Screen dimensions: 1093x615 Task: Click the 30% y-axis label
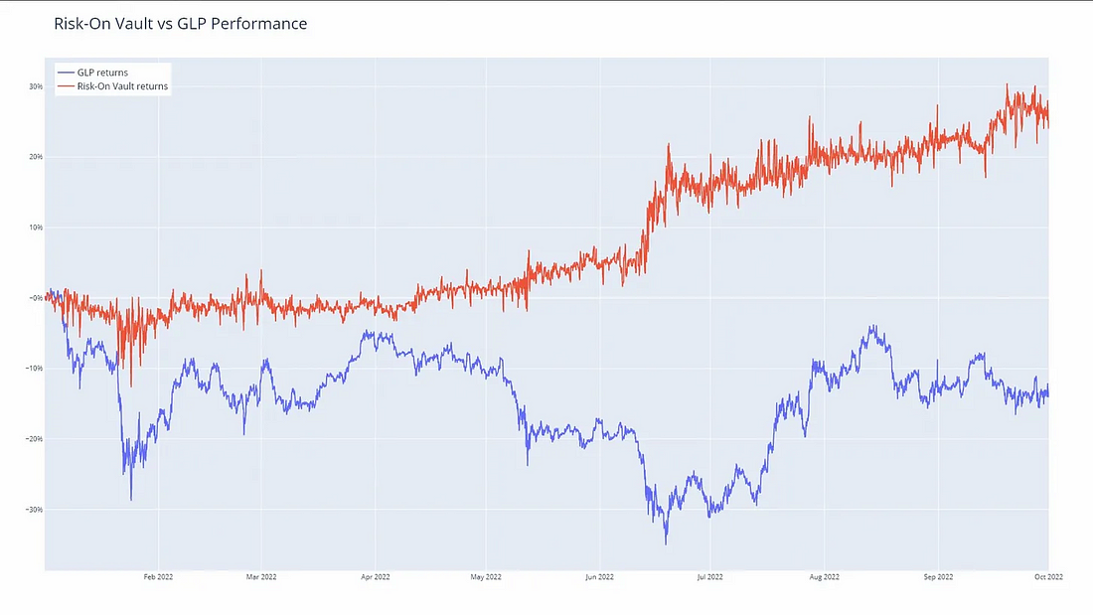tap(35, 86)
